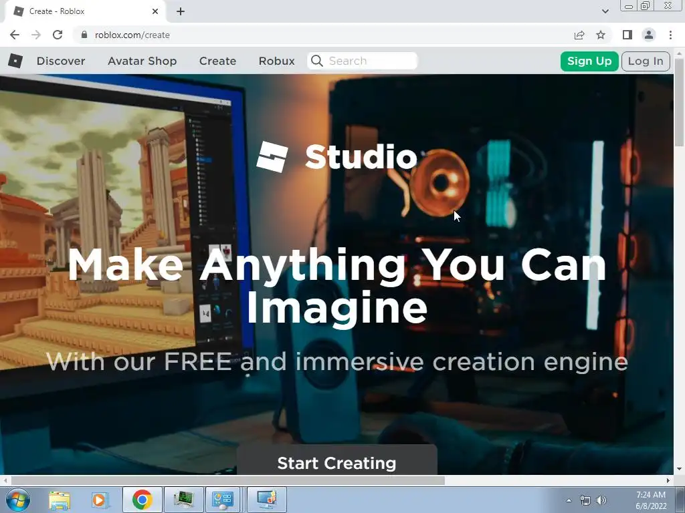This screenshot has height=513, width=685.
Task: Reload the page with refresh icon
Action: (58, 35)
